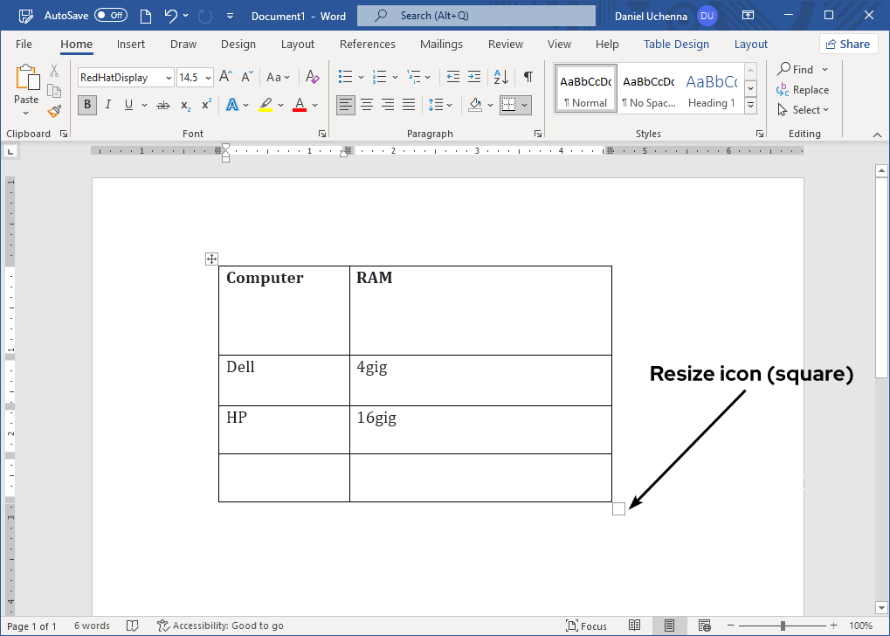This screenshot has height=636, width=890.
Task: Click the Format Painter icon
Action: [53, 111]
